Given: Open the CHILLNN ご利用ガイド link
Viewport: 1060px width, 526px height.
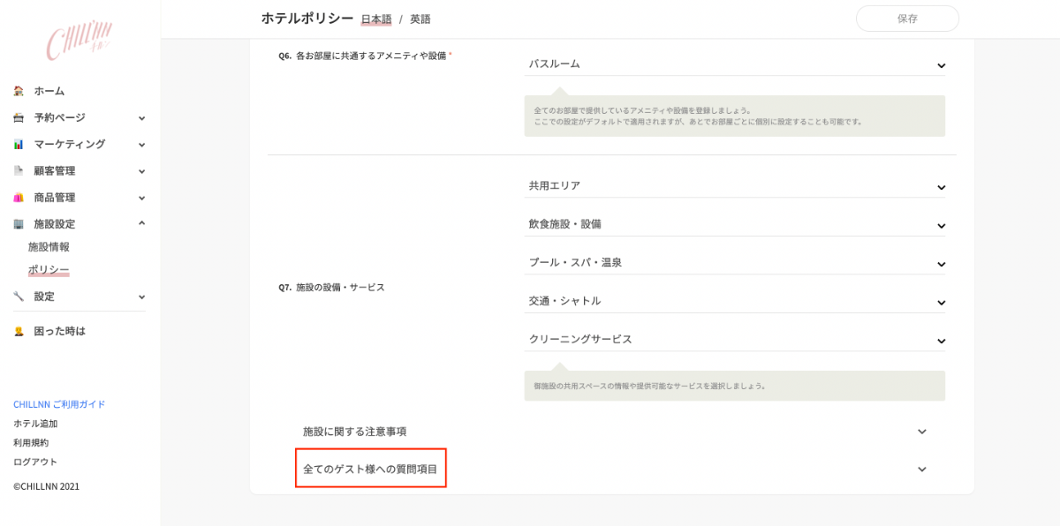Looking at the screenshot, I should coord(59,404).
